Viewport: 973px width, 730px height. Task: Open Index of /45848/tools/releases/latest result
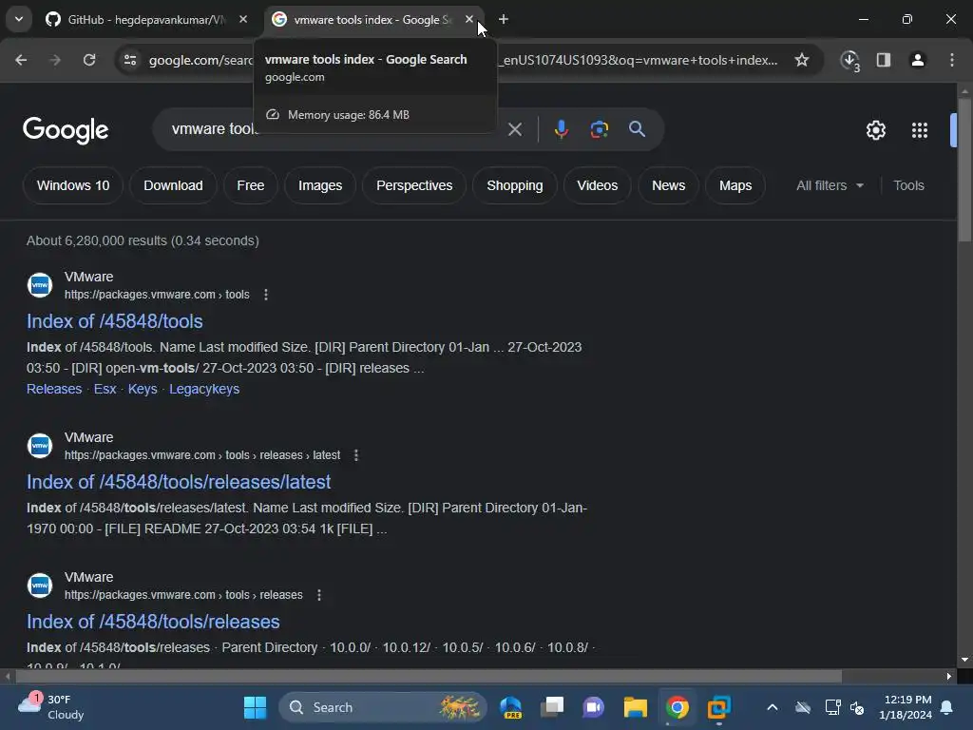click(x=179, y=482)
